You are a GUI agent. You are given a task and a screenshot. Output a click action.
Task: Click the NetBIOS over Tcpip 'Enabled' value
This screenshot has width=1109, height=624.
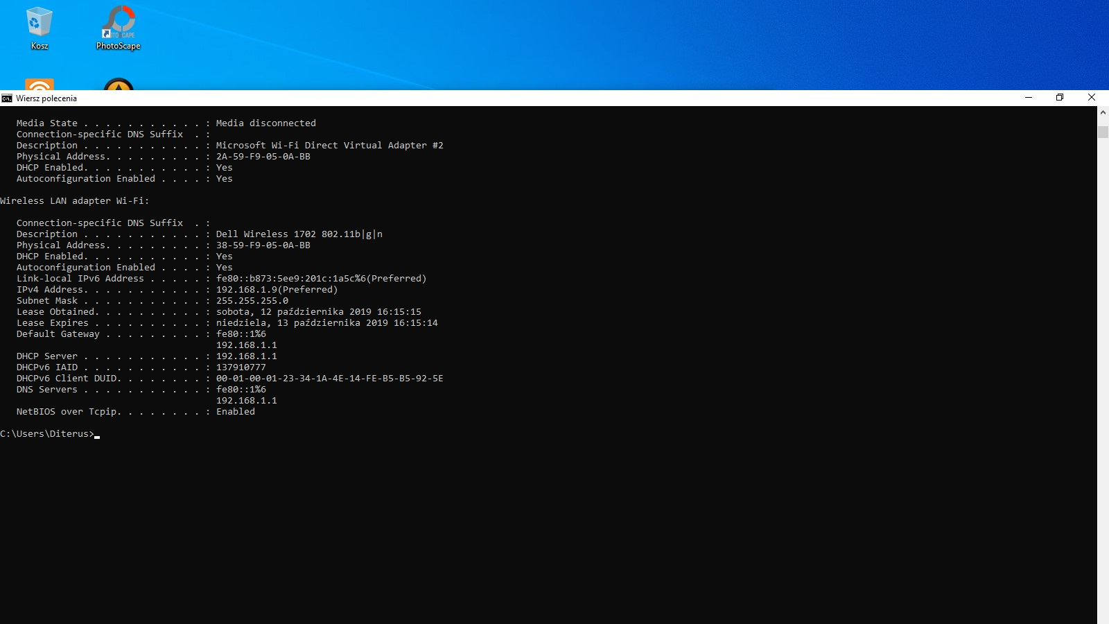236,412
